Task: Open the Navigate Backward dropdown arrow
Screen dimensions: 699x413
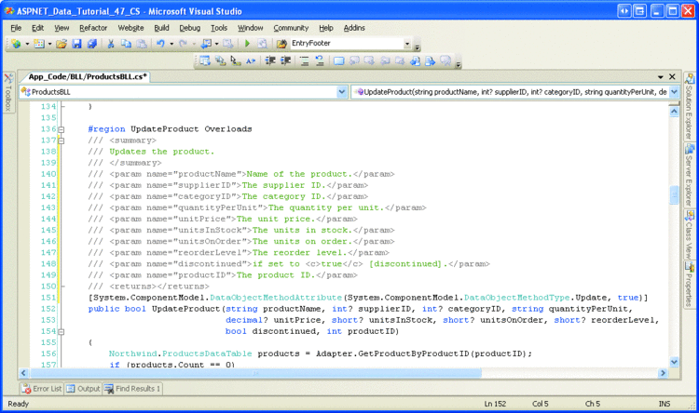Action: coord(216,44)
